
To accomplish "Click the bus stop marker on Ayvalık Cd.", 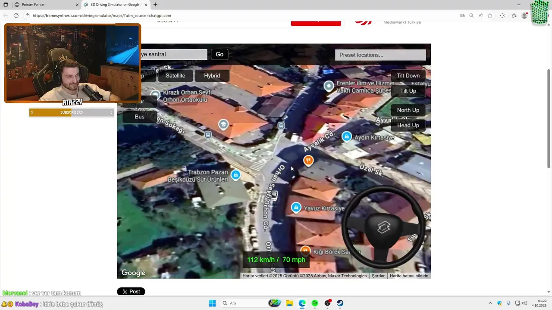I will coord(281,126).
